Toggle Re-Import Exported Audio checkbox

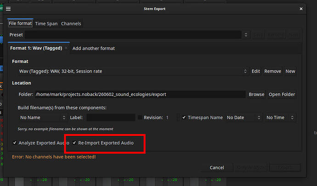click(x=74, y=143)
